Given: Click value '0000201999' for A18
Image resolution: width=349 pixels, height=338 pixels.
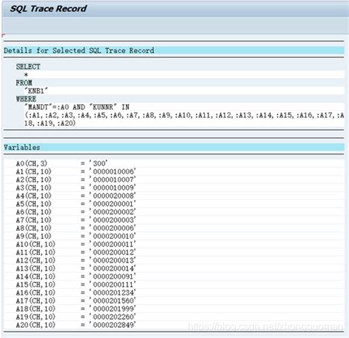Looking at the screenshot, I should tap(113, 309).
